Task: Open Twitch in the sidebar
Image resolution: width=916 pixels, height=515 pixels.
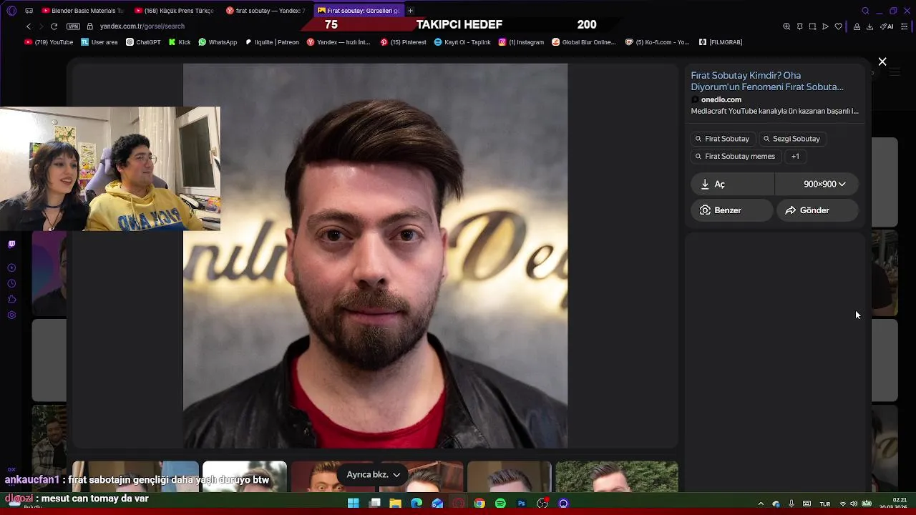Action: point(11,244)
